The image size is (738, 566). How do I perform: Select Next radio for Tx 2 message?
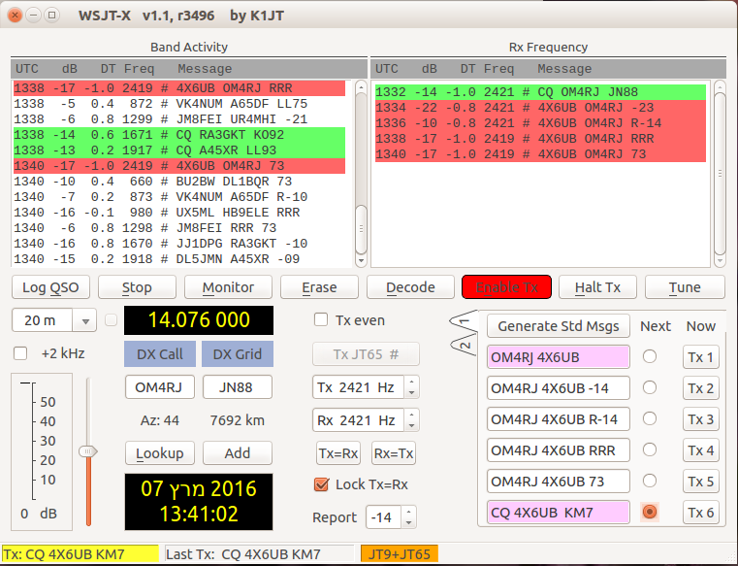(650, 387)
